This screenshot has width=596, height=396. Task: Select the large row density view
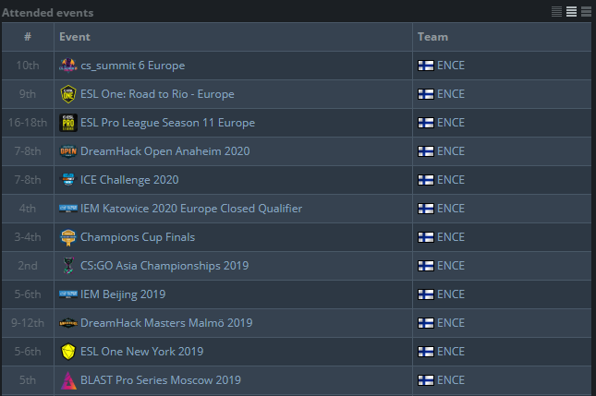pyautogui.click(x=586, y=11)
